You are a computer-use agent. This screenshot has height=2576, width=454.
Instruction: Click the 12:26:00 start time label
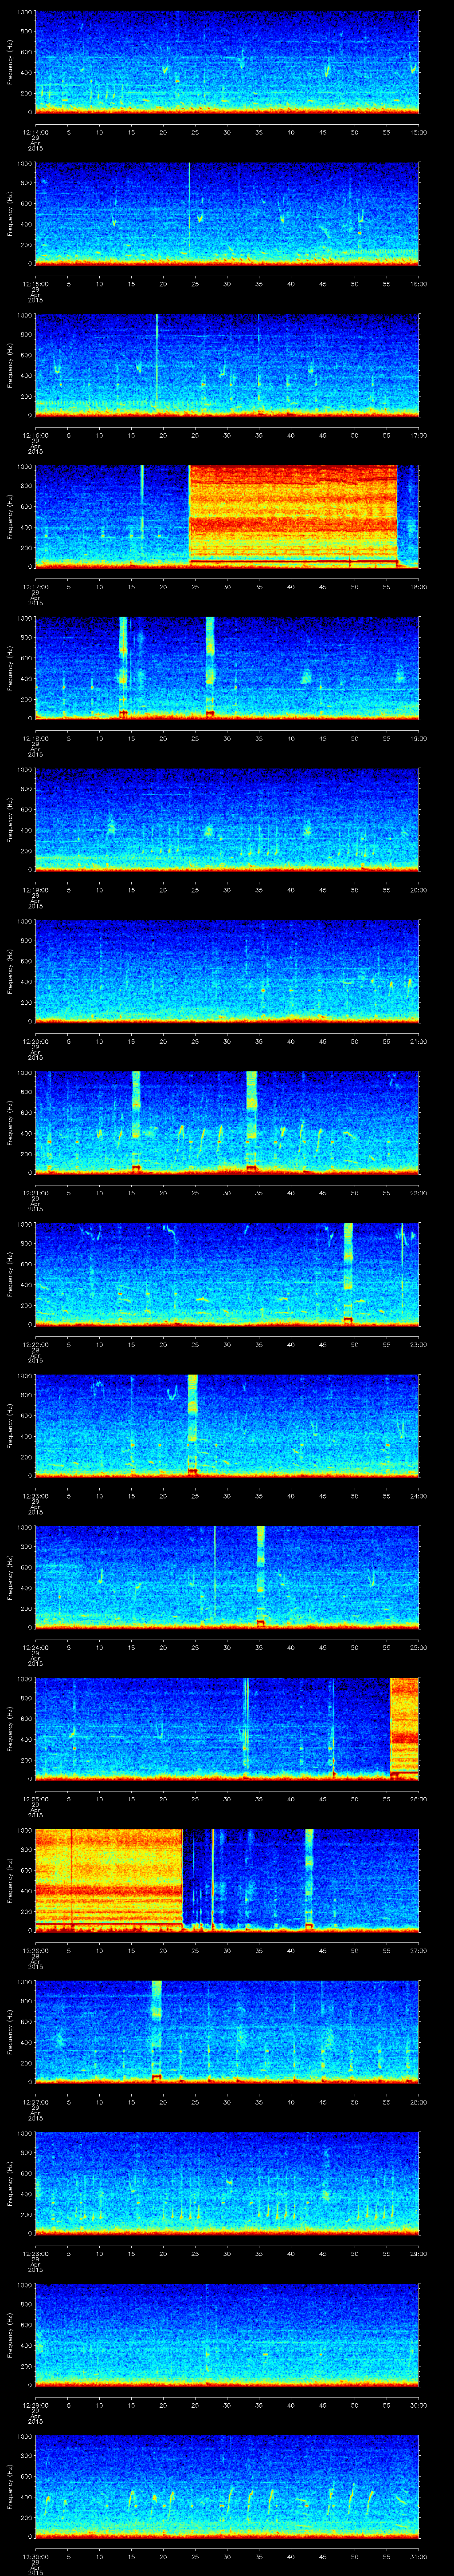[35, 1950]
